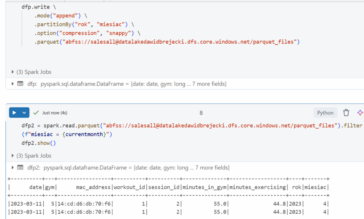Open the Python language selector

[325, 113]
